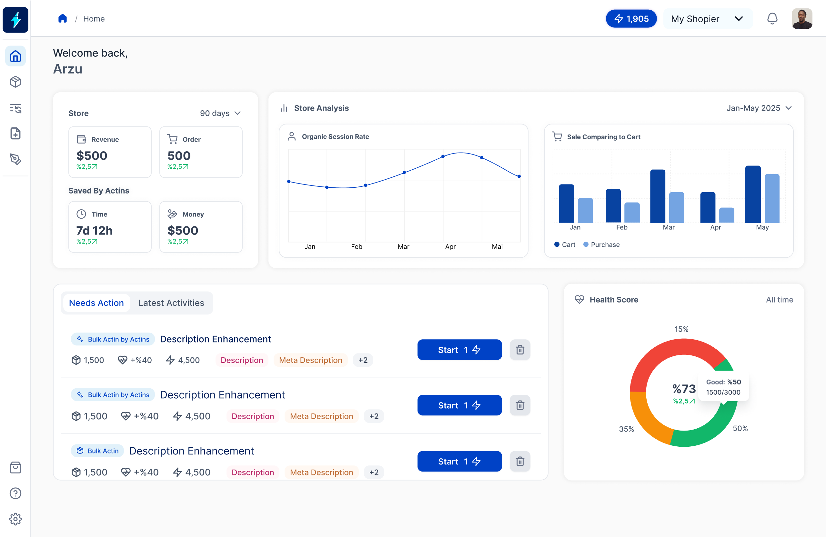826x537 pixels.
Task: Open the Products cube icon in sidebar
Action: (x=15, y=82)
